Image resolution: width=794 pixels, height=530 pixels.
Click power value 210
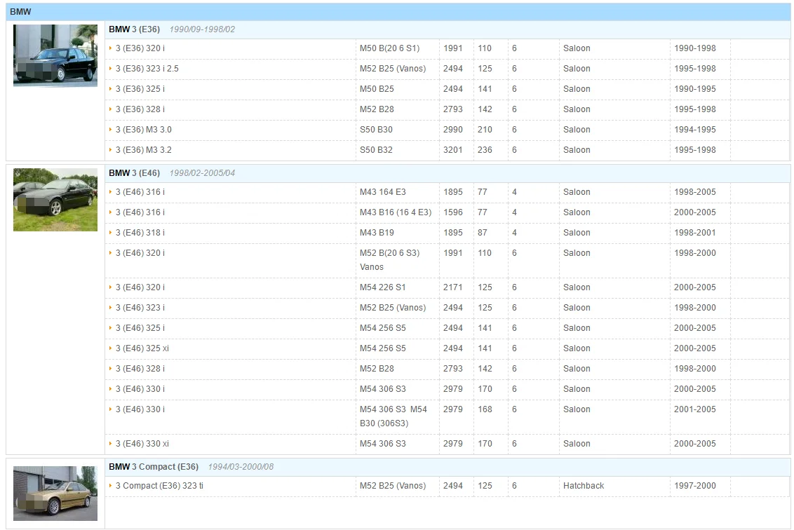pyautogui.click(x=485, y=130)
